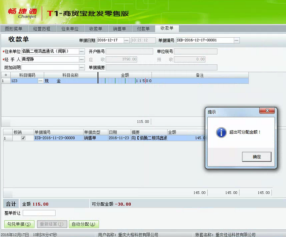The width and height of the screenshot is (286, 237).
Task: Open the date picker beside 单据日期
Action: click(126, 40)
